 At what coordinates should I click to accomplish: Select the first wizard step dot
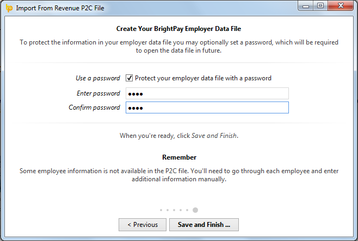[161, 210]
